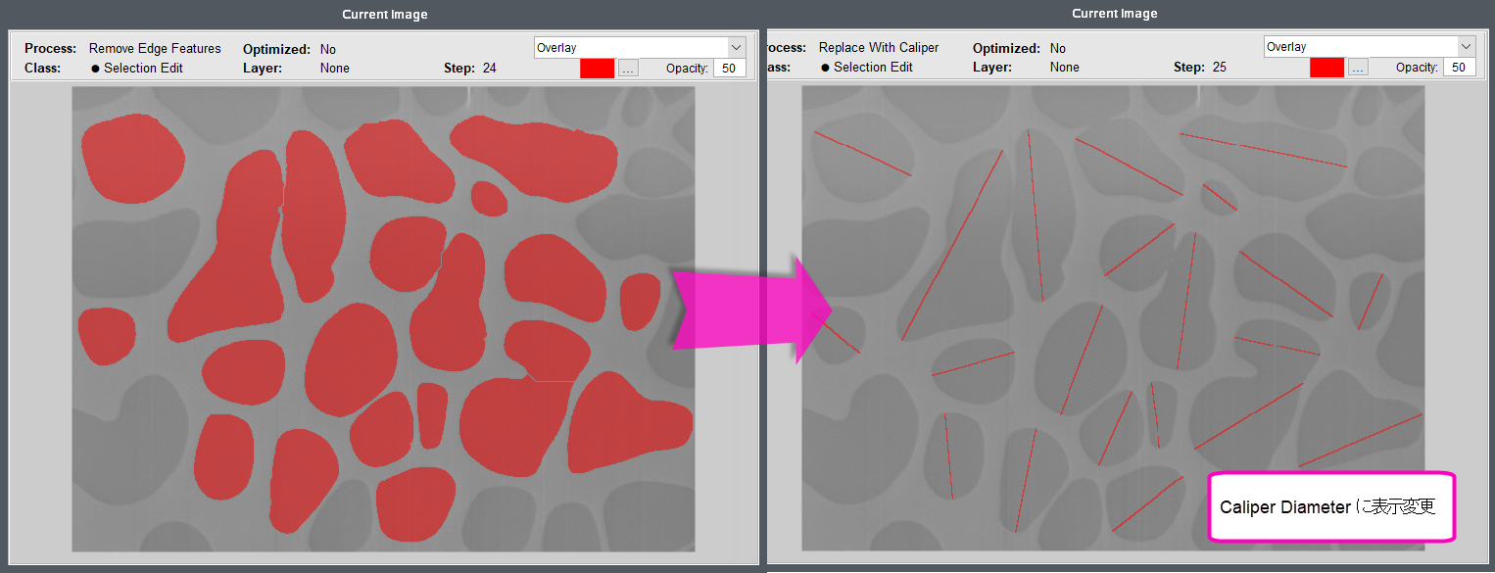
Task: Click the red color swatch in Step 24 panel
Action: pyautogui.click(x=597, y=69)
